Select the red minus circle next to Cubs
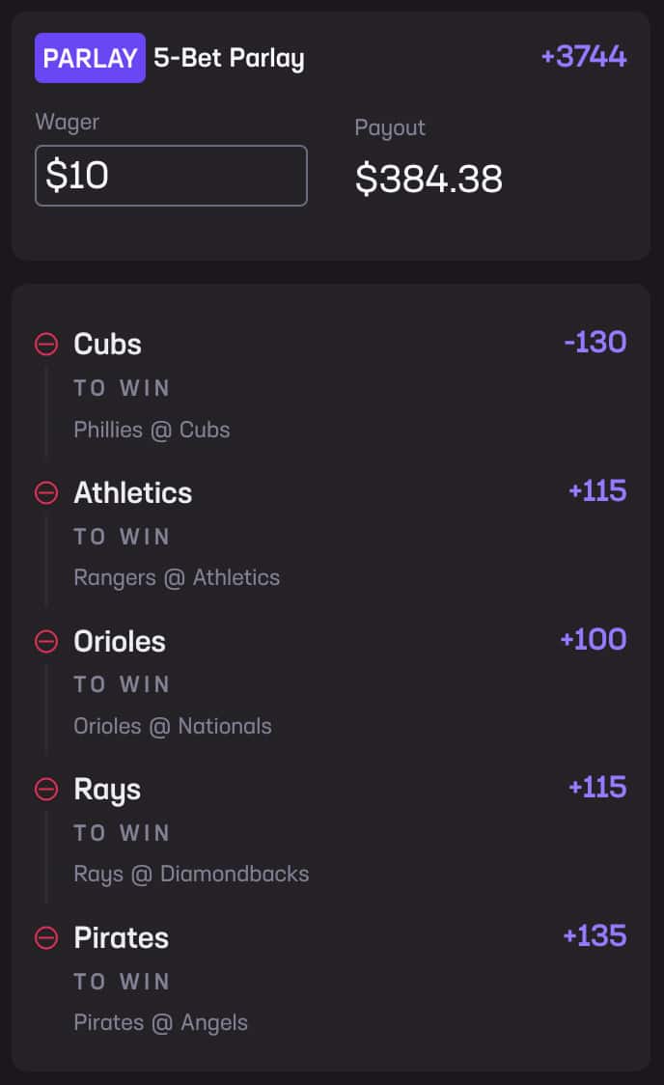Viewport: 664px width, 1085px height. pos(46,344)
